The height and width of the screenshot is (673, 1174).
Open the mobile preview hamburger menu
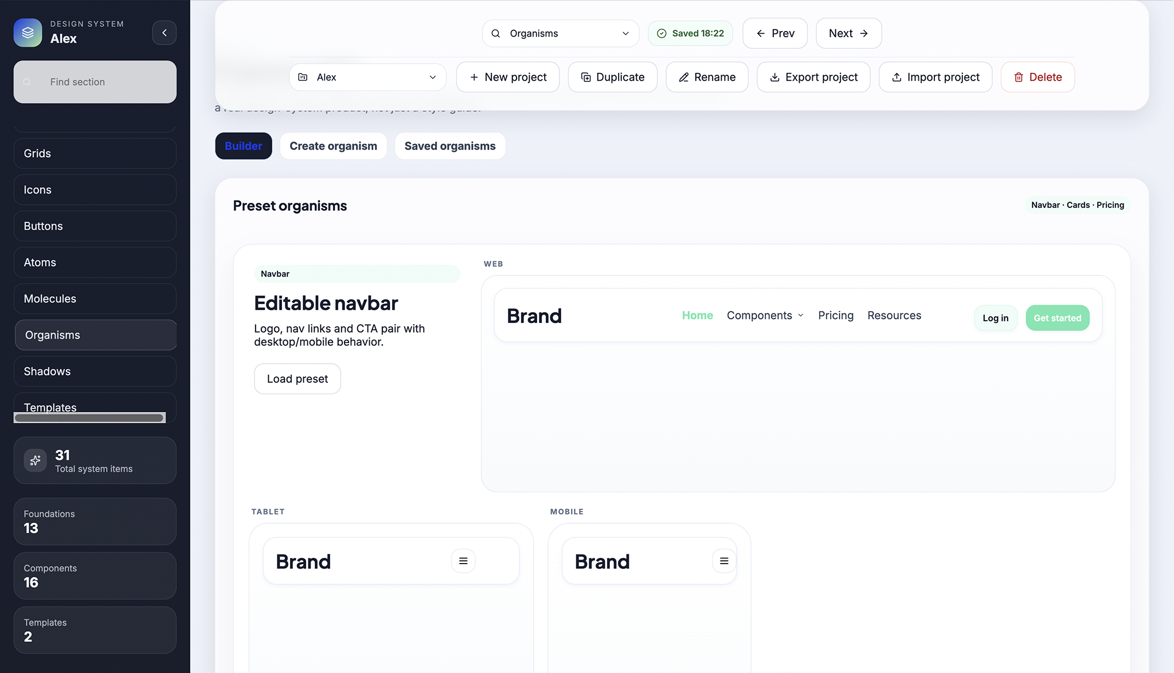724,561
